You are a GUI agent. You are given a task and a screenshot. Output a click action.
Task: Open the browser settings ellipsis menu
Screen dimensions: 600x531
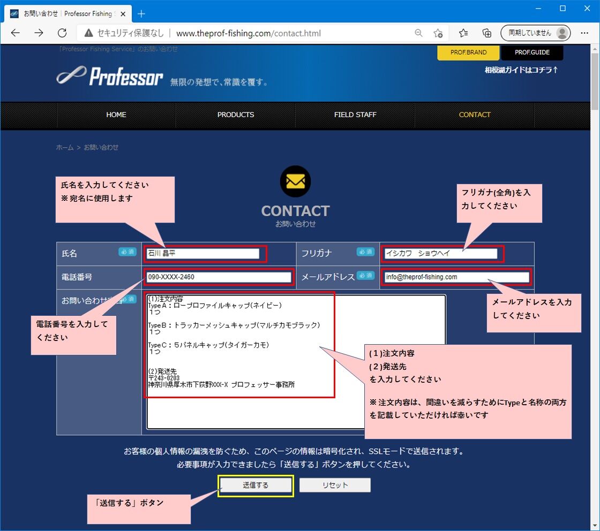point(584,33)
